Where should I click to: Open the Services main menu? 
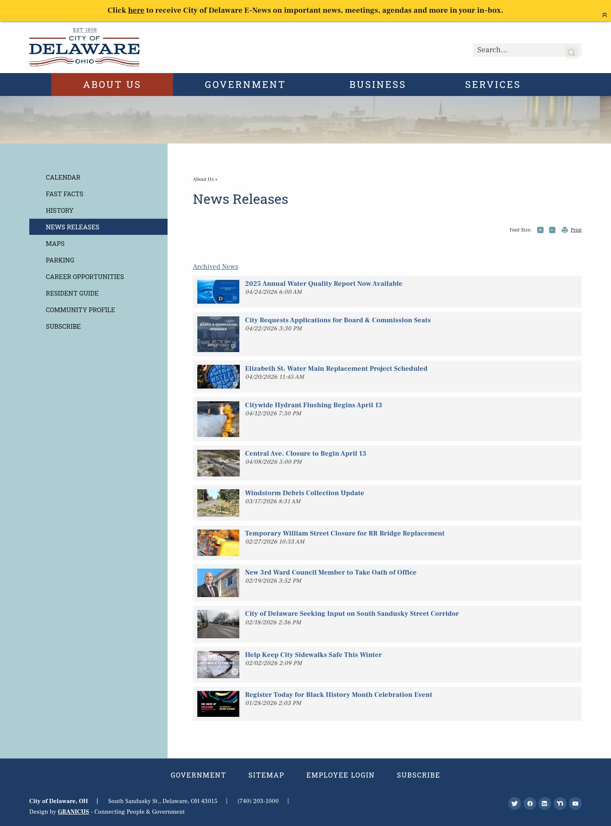click(x=493, y=85)
